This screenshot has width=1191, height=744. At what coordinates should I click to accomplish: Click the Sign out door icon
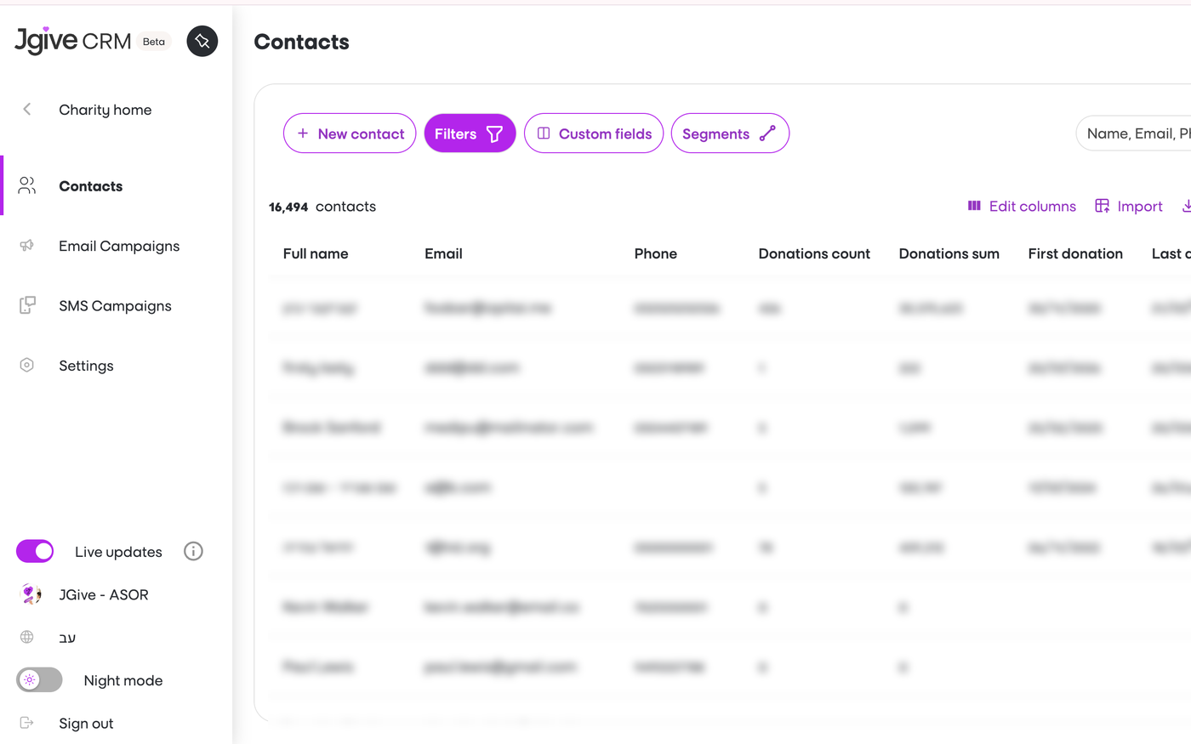pos(26,723)
